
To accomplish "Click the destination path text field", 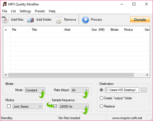I will [122, 90].
